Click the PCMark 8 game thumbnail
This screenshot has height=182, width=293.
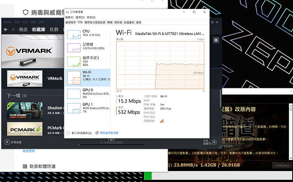point(25,129)
